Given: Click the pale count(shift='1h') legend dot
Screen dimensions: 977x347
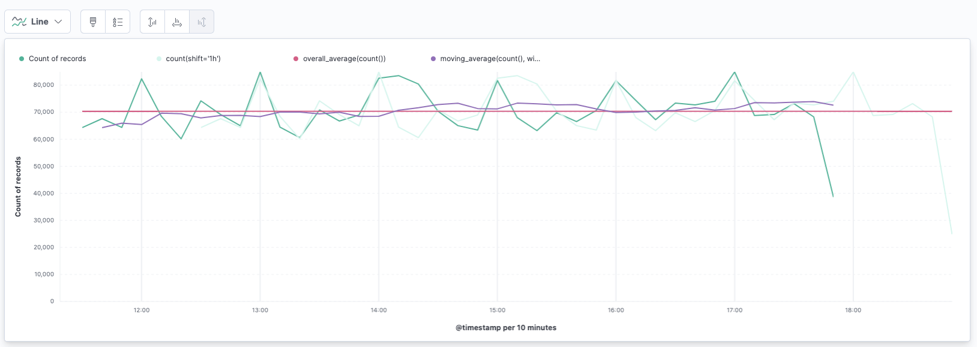Looking at the screenshot, I should pos(159,59).
